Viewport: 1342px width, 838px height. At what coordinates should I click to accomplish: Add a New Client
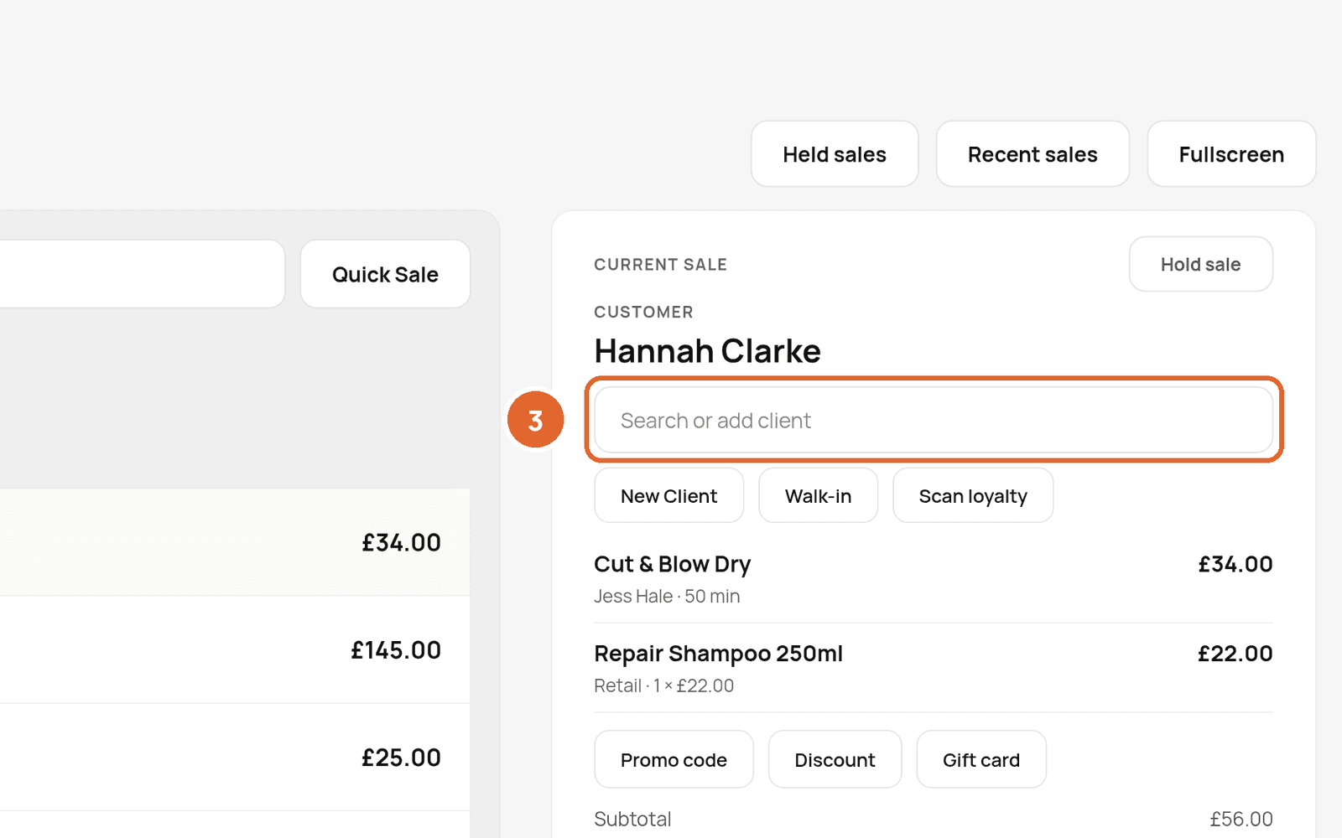(668, 496)
